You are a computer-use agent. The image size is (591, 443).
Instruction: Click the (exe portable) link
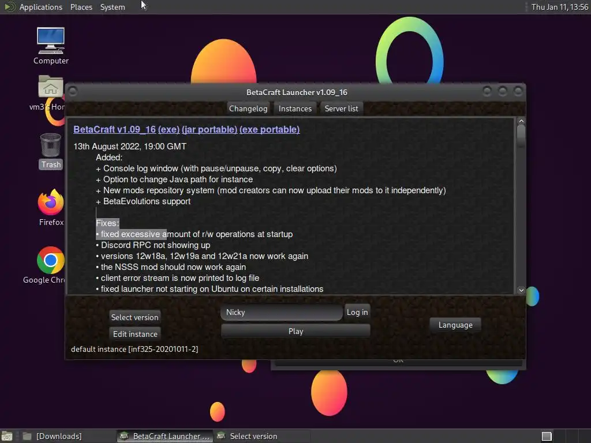(x=270, y=129)
